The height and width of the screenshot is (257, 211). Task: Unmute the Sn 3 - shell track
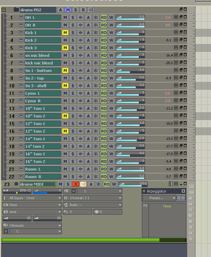(x=65, y=86)
